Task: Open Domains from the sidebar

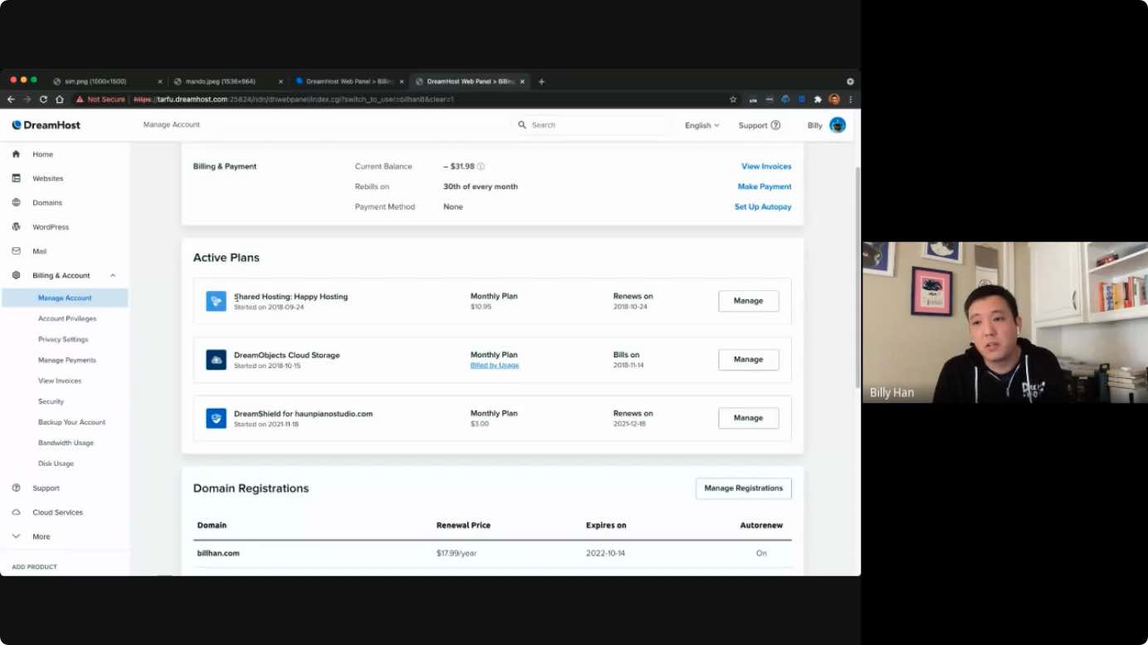Action: click(46, 202)
